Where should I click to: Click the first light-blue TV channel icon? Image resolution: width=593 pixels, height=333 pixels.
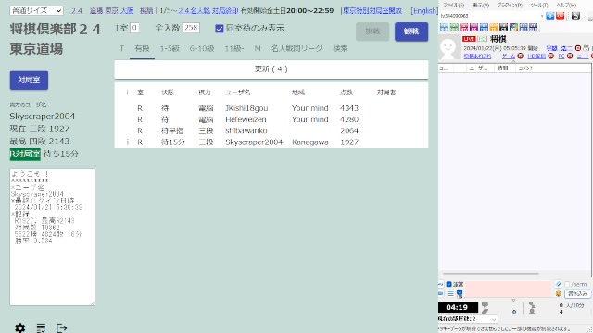click(444, 27)
